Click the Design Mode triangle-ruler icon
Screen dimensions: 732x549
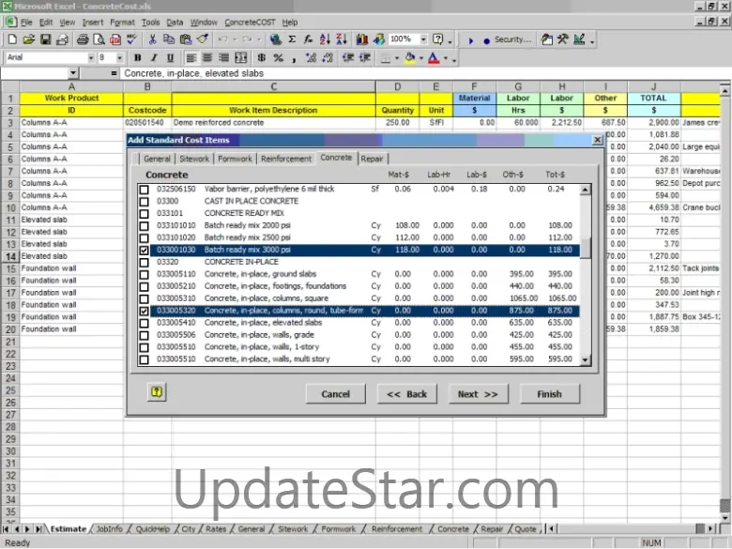[579, 39]
